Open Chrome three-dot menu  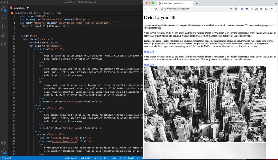(276, 9)
